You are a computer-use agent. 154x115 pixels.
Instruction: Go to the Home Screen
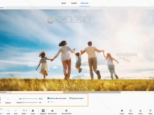52,112
